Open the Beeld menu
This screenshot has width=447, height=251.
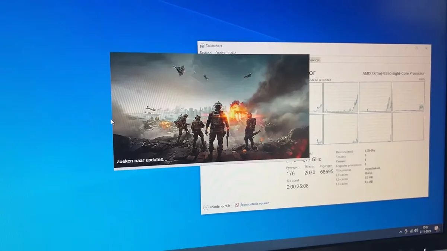pyautogui.click(x=232, y=53)
